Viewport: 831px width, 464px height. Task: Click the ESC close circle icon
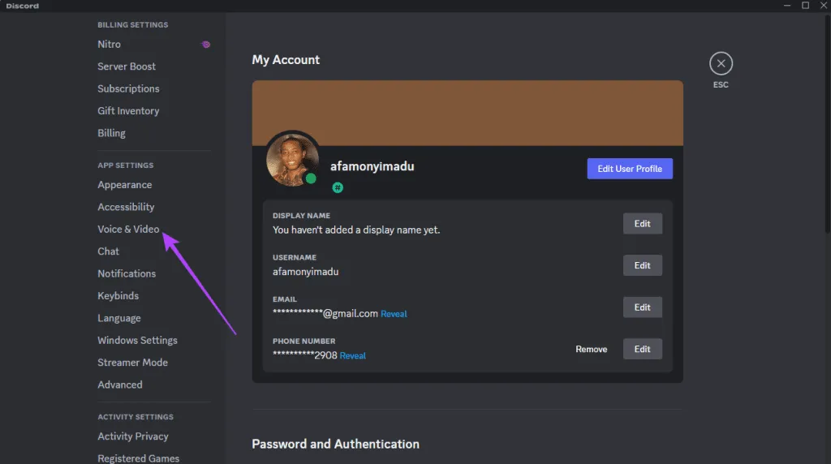[721, 63]
